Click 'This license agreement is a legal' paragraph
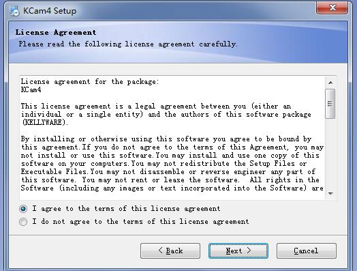357x271 pixels. click(x=166, y=114)
